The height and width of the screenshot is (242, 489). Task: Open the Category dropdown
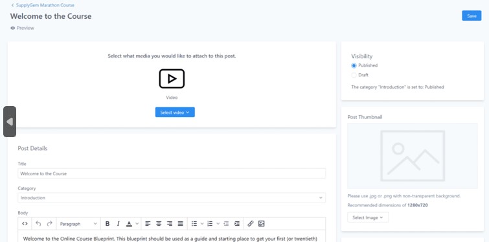[172, 198]
